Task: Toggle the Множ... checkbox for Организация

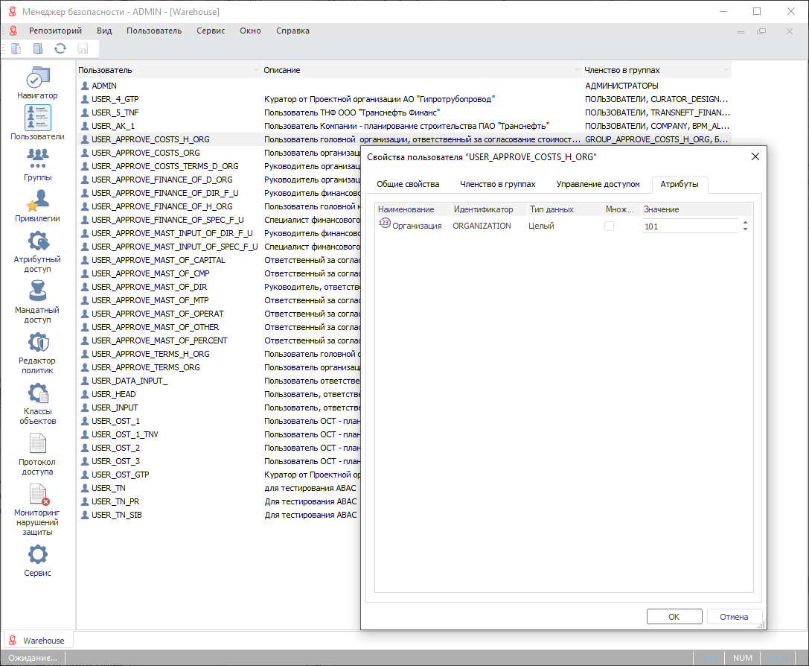Action: 609,226
